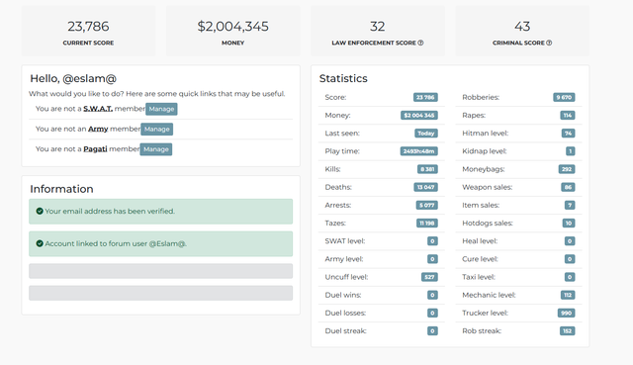Click Manage button for Army membership

(157, 130)
